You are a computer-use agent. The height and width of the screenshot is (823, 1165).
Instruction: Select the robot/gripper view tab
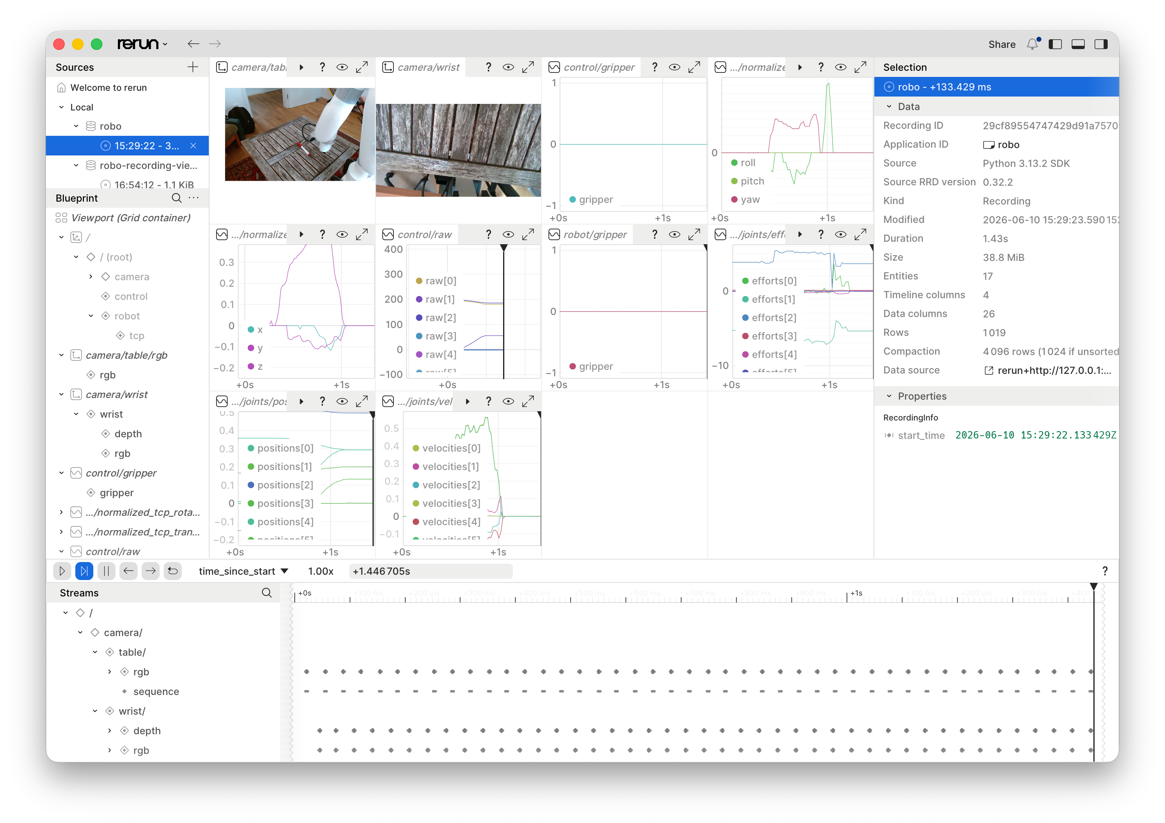point(587,234)
